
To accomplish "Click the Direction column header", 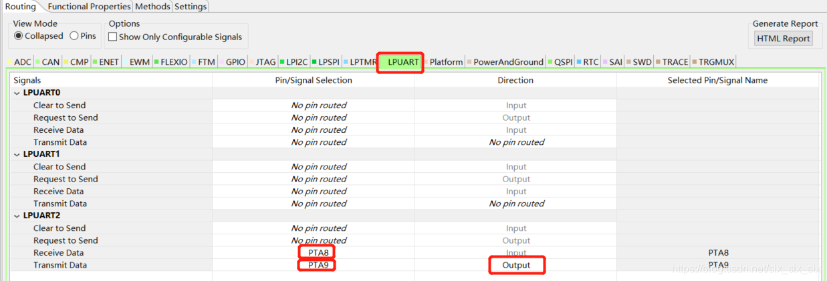I will pos(515,80).
